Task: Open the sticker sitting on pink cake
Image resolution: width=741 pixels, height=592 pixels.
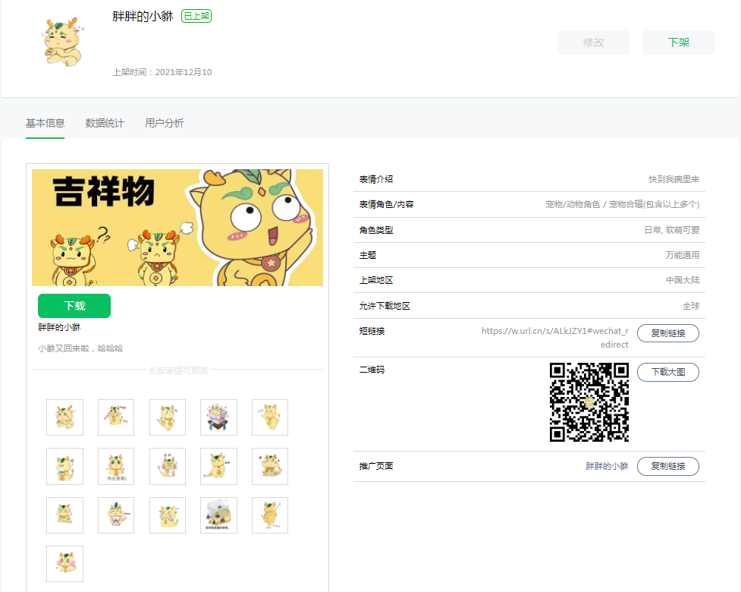Action: (218, 417)
